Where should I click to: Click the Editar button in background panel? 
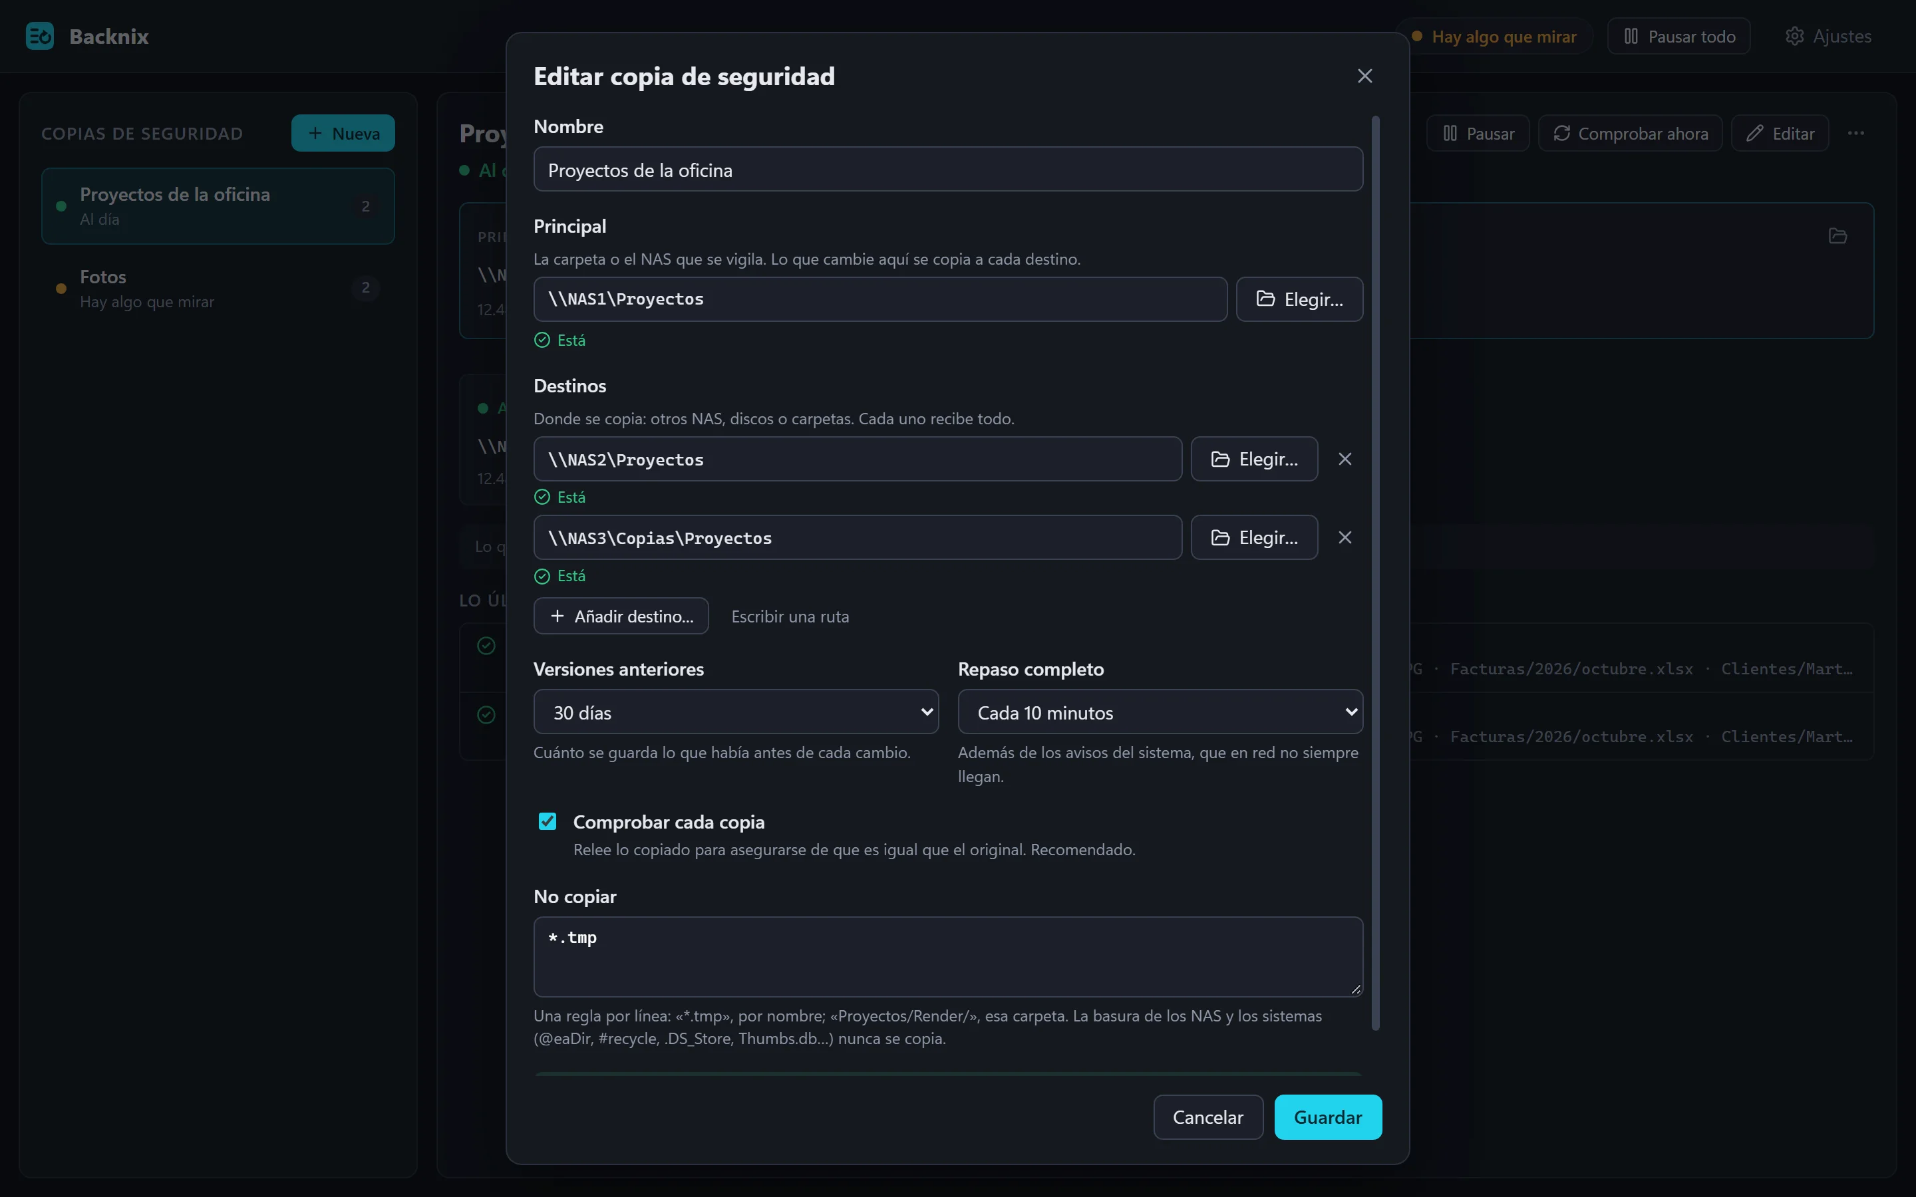pyautogui.click(x=1779, y=133)
